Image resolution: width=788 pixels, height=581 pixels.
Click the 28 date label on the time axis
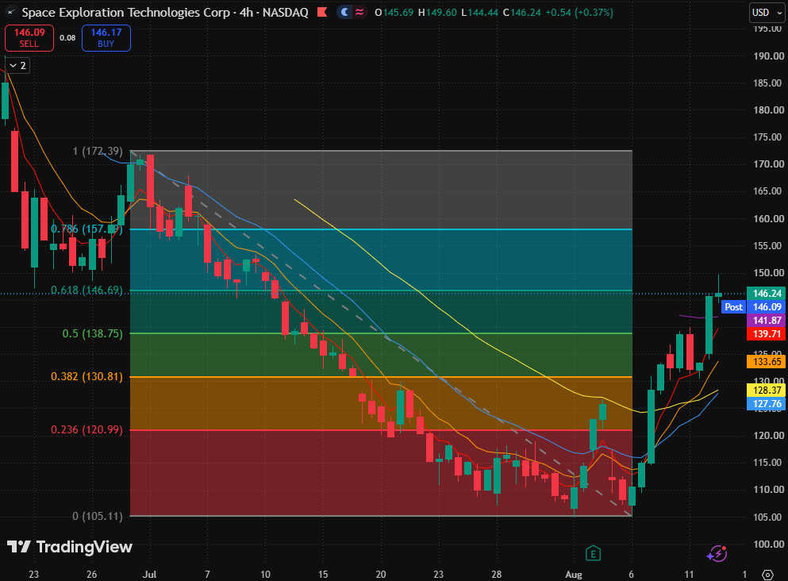coord(497,574)
